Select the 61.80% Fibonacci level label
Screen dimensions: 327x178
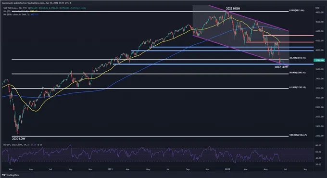(x=297, y=87)
